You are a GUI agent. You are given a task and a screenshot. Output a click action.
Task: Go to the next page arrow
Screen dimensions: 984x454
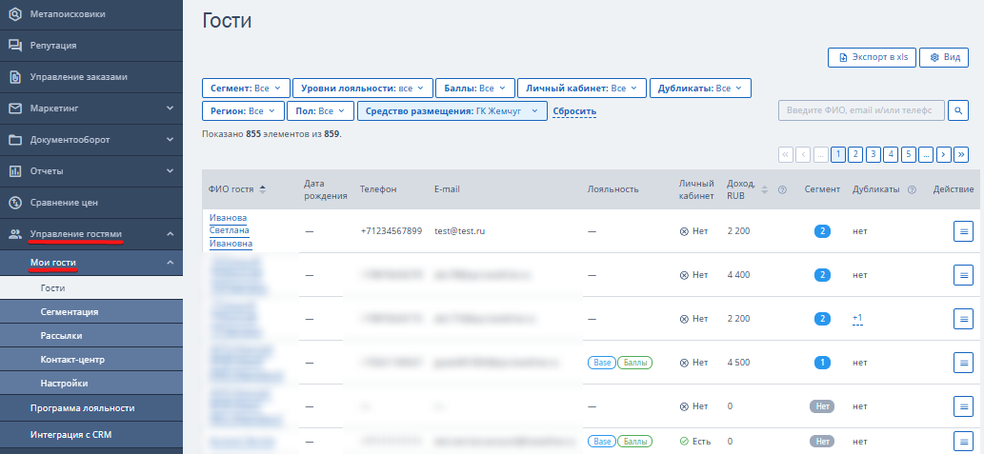coord(943,154)
